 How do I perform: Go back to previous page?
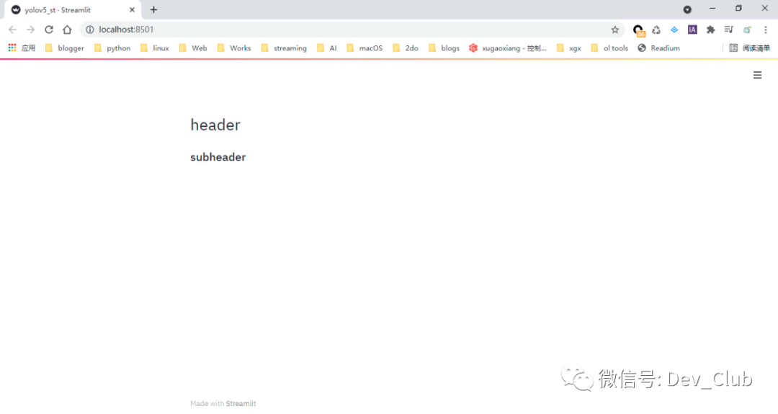12,30
